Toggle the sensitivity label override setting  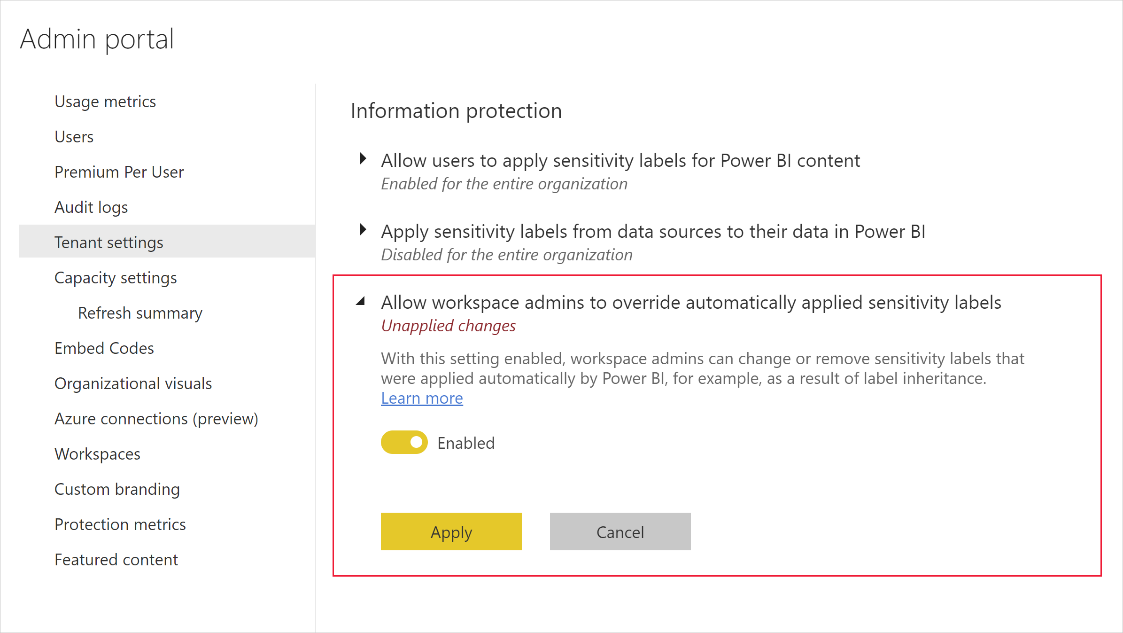404,442
